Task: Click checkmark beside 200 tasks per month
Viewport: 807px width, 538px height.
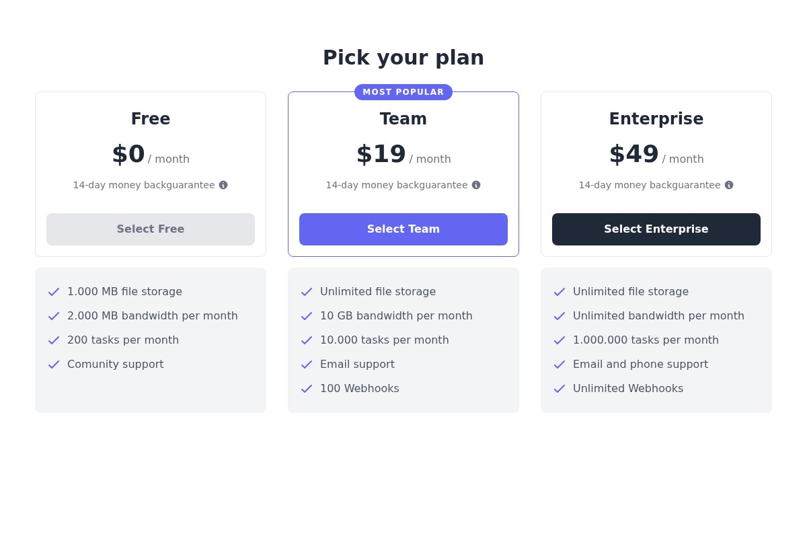Action: click(54, 340)
